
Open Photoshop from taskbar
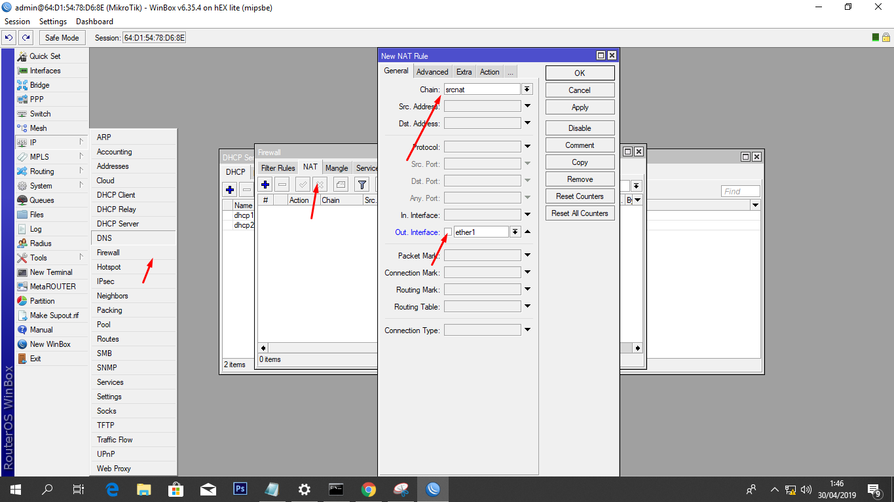[x=240, y=489]
